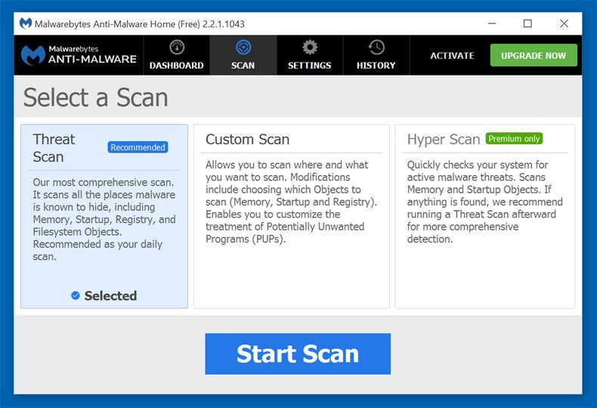The width and height of the screenshot is (597, 408).
Task: Click the Start Scan button
Action: (x=298, y=354)
